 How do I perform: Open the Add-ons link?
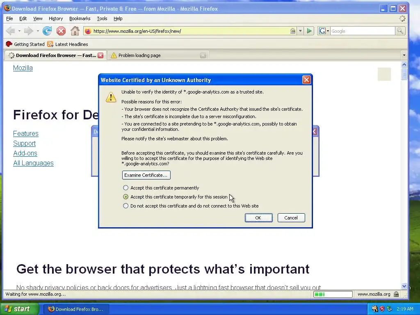[25, 153]
